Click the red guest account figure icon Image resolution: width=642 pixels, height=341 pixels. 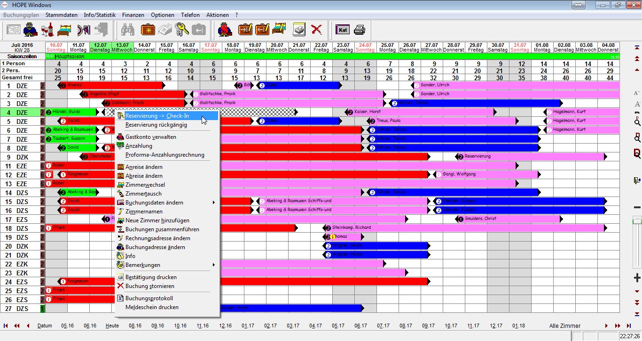click(226, 30)
